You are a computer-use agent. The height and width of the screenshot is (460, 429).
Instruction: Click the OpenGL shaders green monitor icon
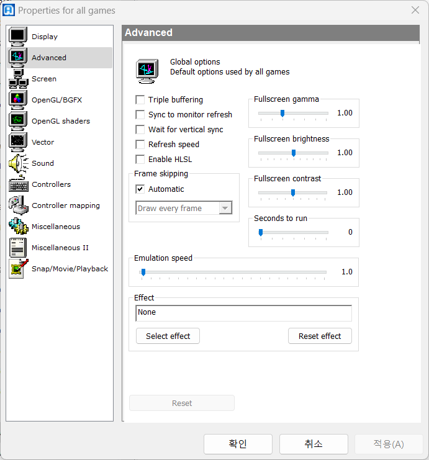pos(18,121)
